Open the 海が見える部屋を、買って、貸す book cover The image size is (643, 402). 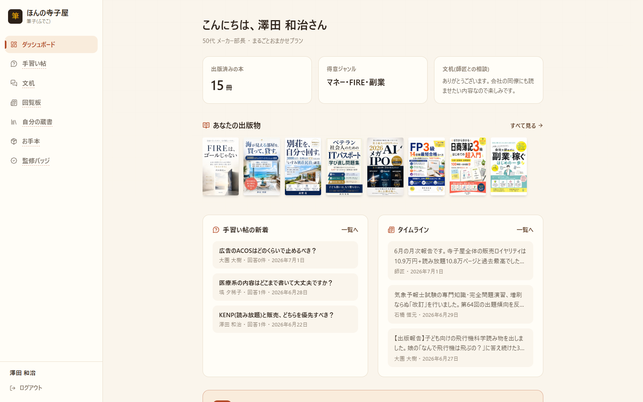262,166
